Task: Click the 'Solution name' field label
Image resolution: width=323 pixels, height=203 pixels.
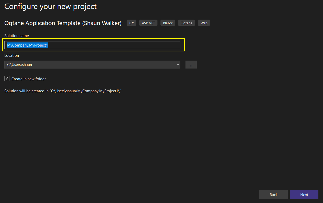Action: [x=17, y=36]
